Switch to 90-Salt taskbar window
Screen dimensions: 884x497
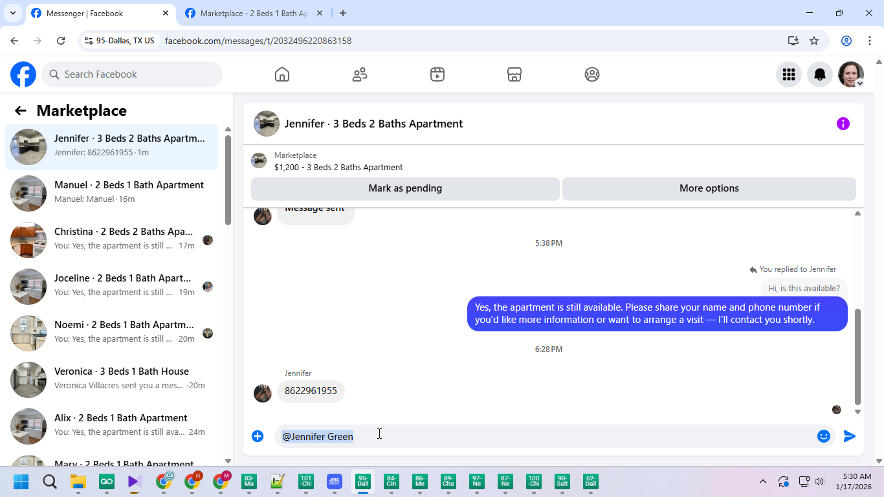click(562, 481)
